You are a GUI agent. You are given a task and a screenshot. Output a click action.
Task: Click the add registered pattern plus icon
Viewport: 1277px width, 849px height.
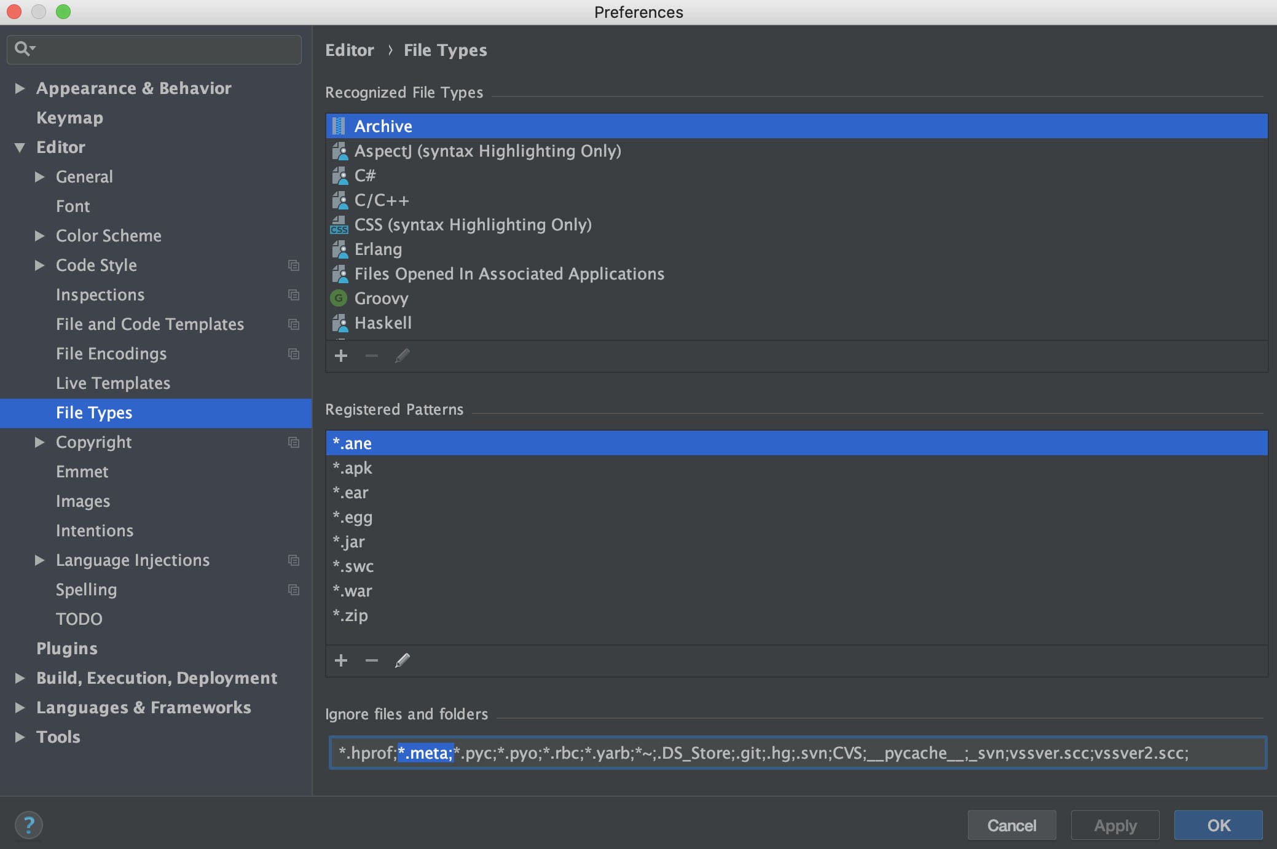(x=341, y=660)
